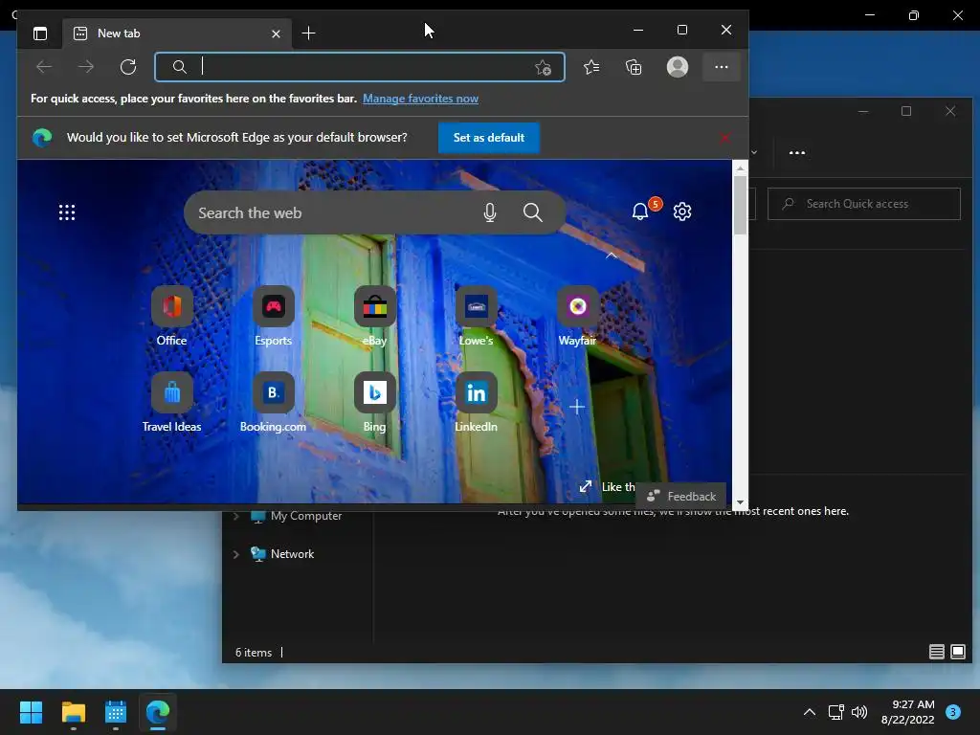This screenshot has width=980, height=735.
Task: Select the New tab tab
Action: 177,33
